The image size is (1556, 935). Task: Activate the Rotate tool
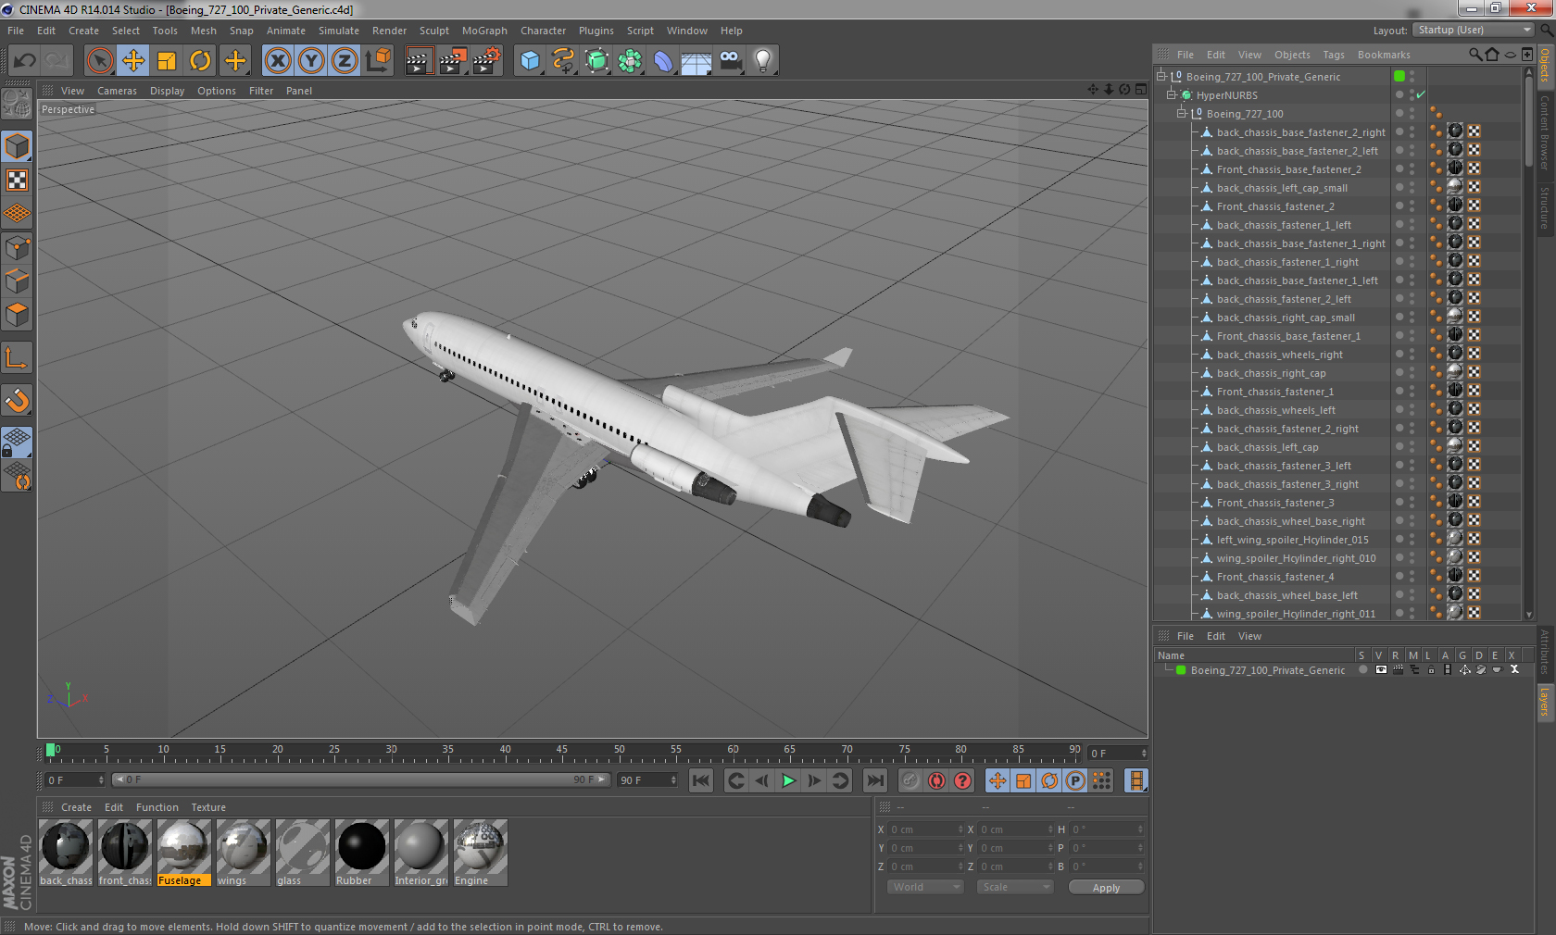(x=200, y=61)
